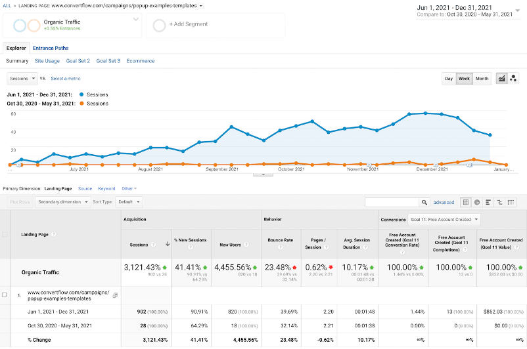Viewport: 527px width, 349px height.
Task: Open landing page link in new window icon
Action: (115, 295)
